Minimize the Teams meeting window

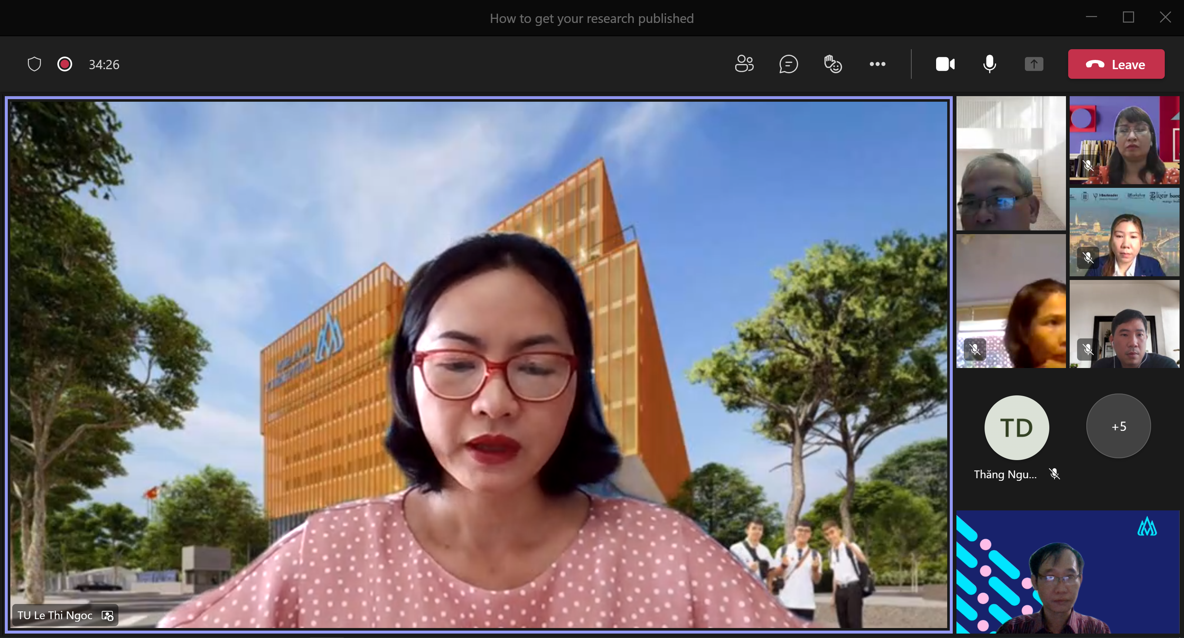tap(1091, 17)
